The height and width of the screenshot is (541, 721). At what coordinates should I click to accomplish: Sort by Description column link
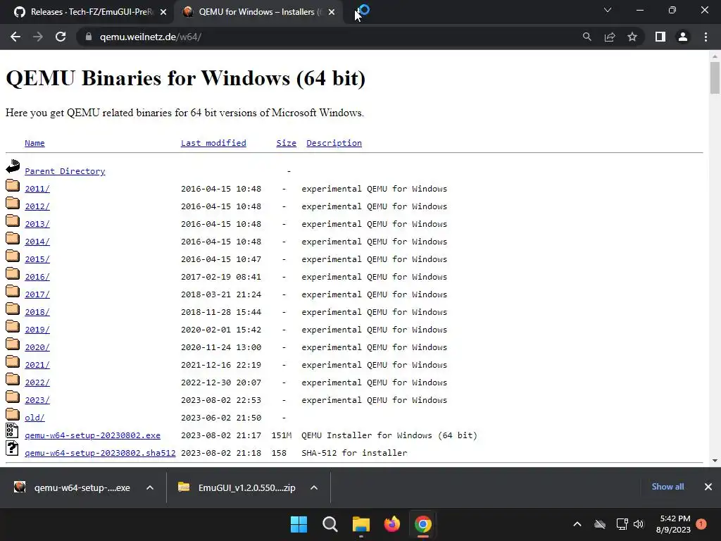pos(334,143)
